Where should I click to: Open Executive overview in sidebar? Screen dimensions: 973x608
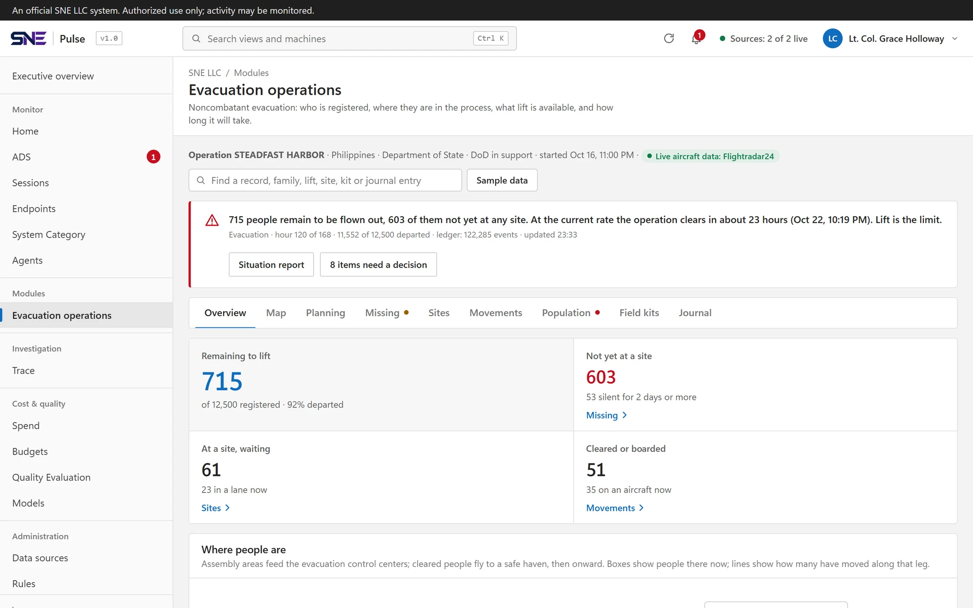86,76
